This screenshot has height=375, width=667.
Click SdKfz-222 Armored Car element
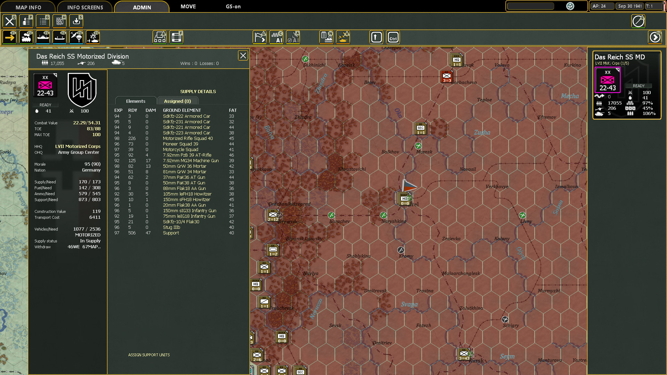(x=187, y=116)
